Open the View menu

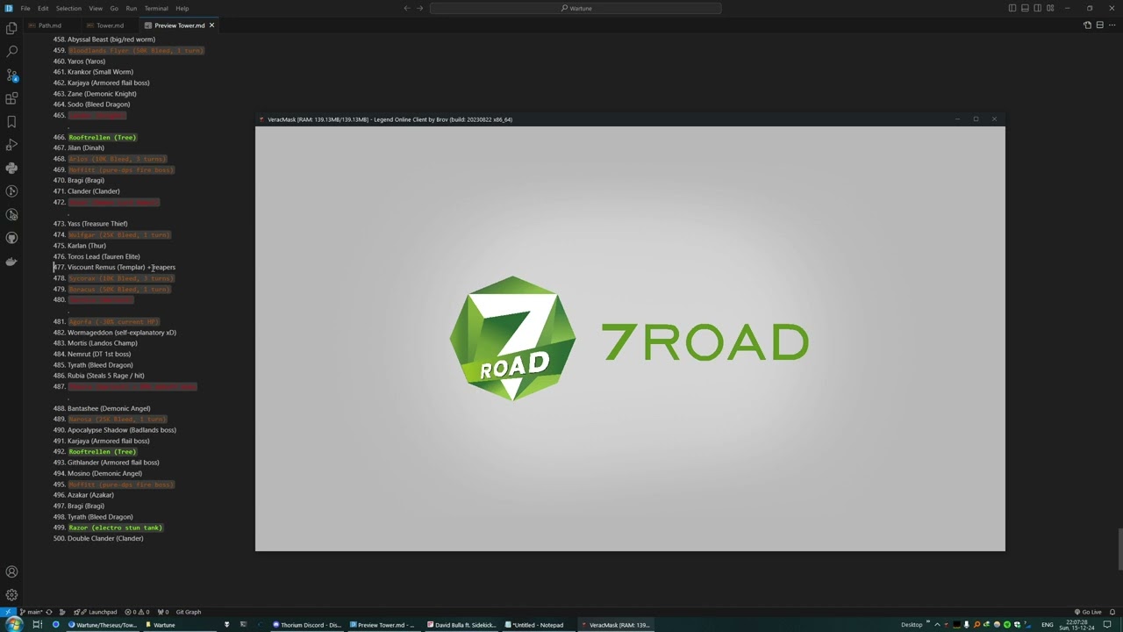96,8
